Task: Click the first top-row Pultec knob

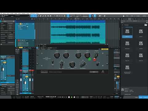Action: coord(57,55)
